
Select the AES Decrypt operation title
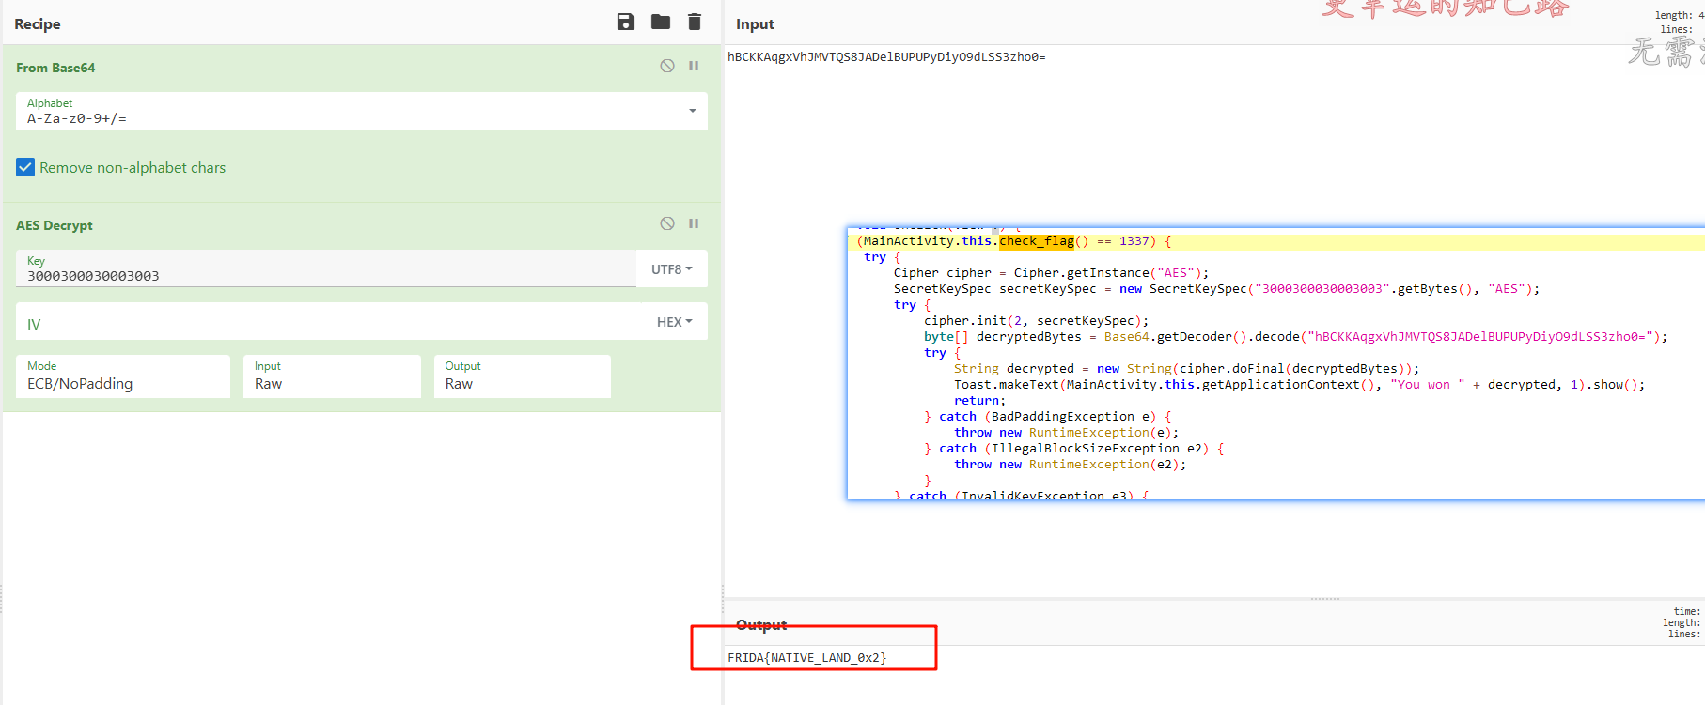55,225
